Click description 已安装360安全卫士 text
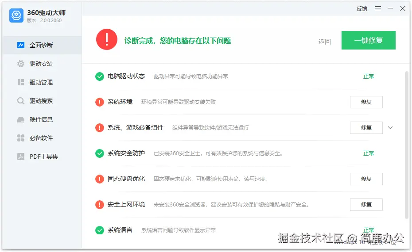Image resolution: width=412 pixels, height=252 pixels. click(218, 153)
